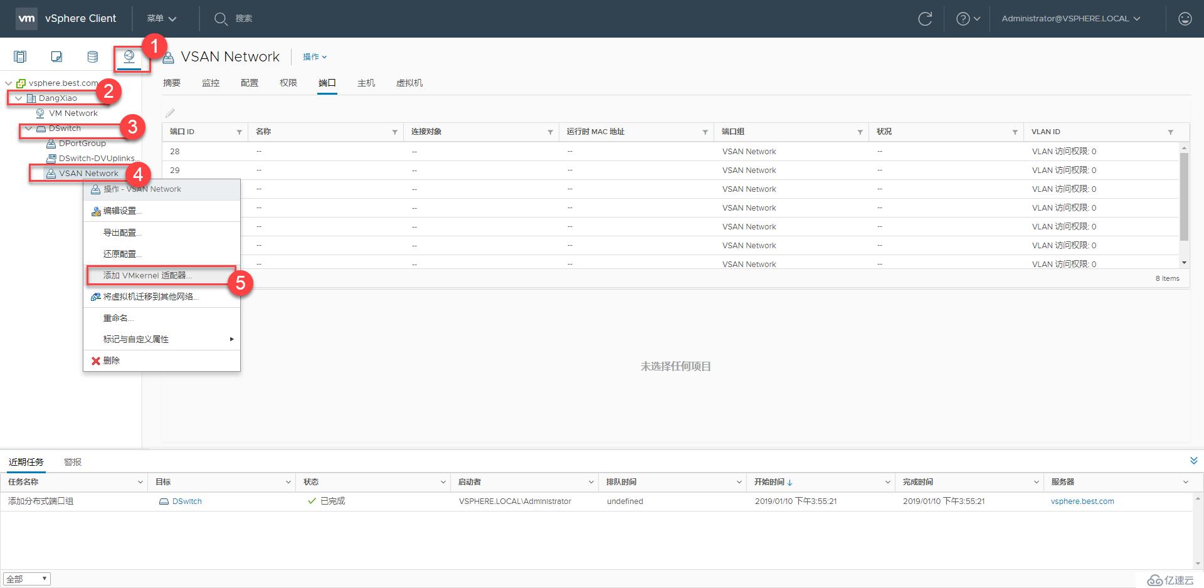1204x588 pixels.
Task: Open the DSwitch target link
Action: 187,501
